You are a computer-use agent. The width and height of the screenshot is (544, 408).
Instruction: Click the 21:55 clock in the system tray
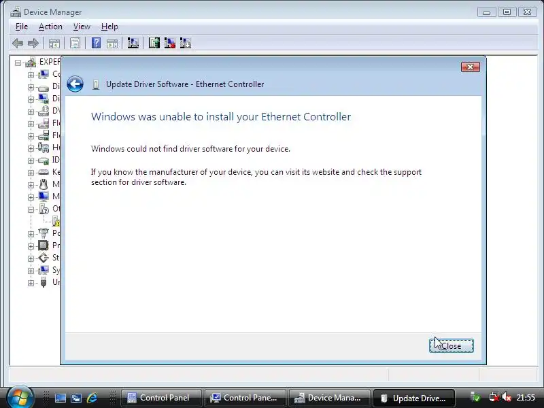526,398
